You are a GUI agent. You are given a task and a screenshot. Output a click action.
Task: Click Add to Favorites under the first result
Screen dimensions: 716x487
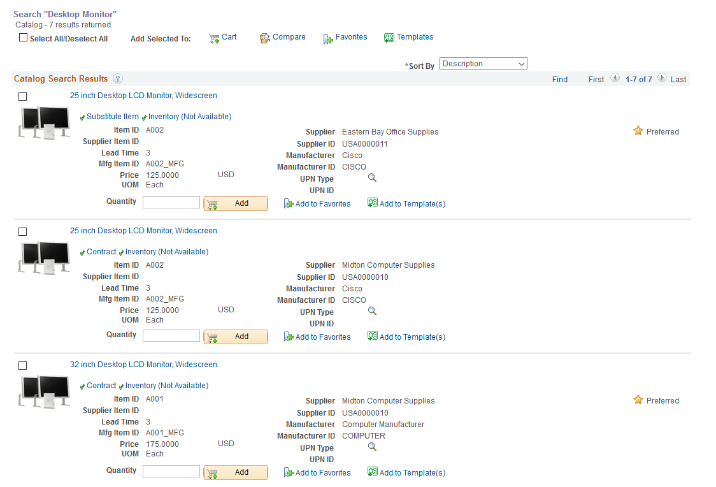coord(317,203)
